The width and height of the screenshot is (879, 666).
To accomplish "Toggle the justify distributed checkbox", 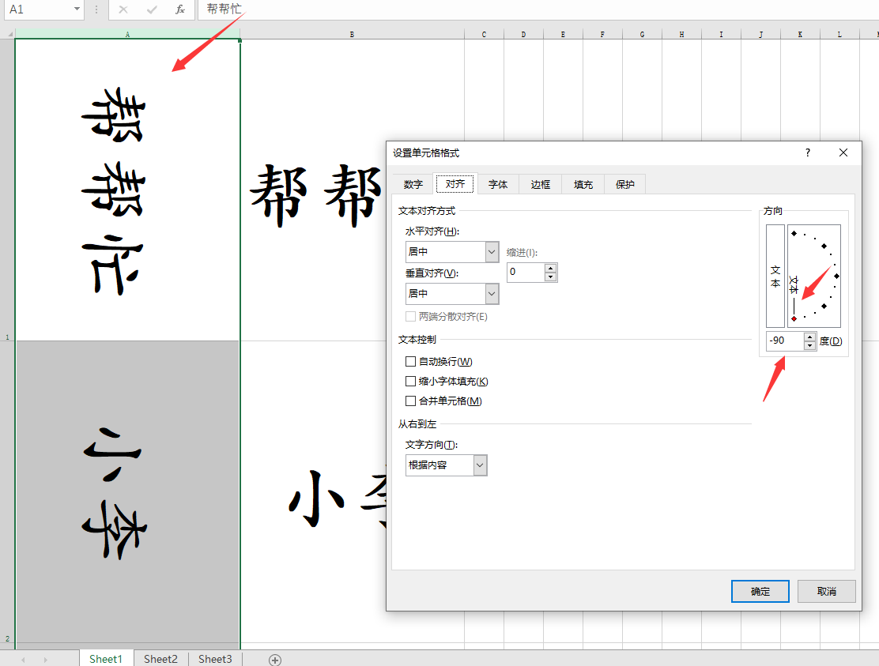I will pyautogui.click(x=410, y=317).
